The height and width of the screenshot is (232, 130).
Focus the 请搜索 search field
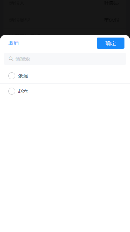click(65, 59)
